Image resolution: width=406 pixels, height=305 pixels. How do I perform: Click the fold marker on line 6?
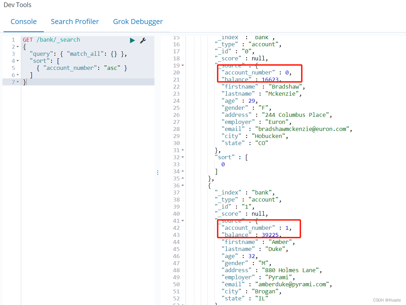pyautogui.click(x=18, y=74)
